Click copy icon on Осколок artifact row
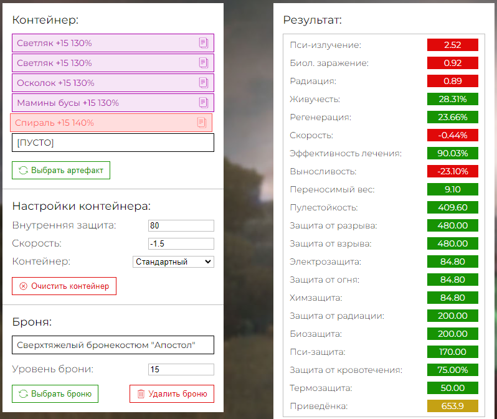 point(204,83)
